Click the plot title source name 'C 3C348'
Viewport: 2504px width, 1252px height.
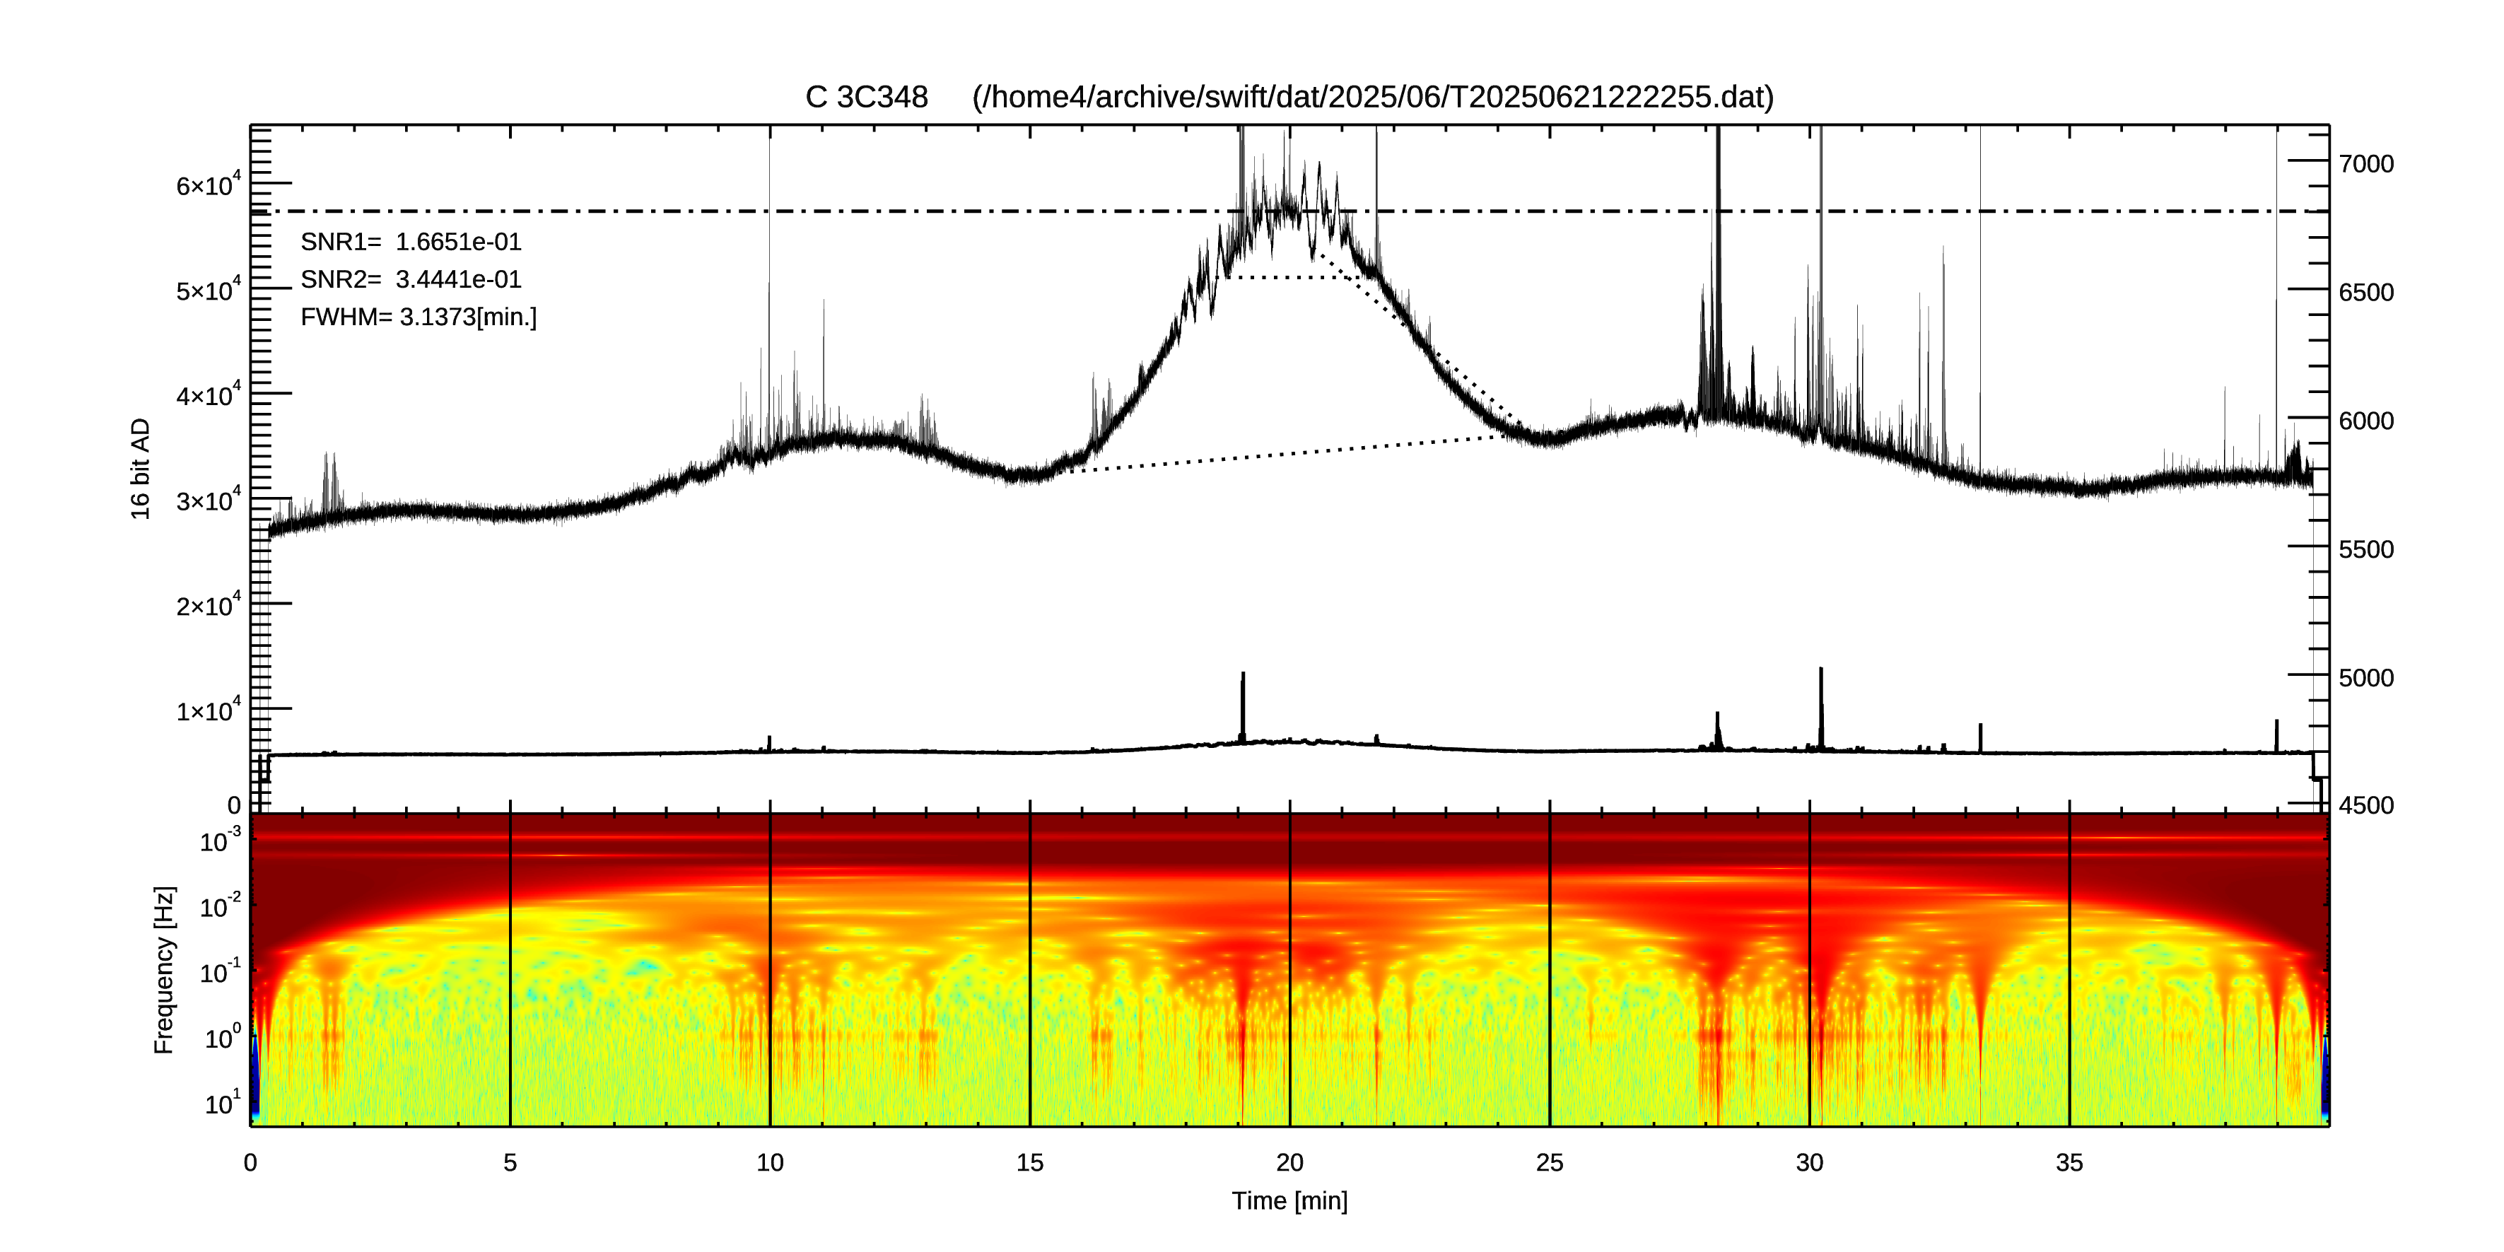866,98
